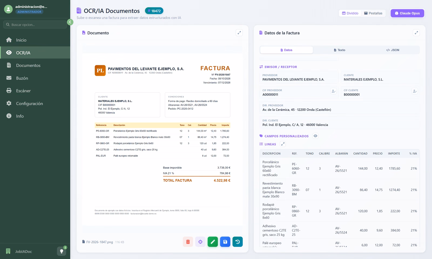Click the Dir. Cliente address field
The width and height of the screenshot is (432, 259).
pyautogui.click(x=340, y=123)
